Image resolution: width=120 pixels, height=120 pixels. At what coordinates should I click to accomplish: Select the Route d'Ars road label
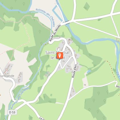coord(74,71)
